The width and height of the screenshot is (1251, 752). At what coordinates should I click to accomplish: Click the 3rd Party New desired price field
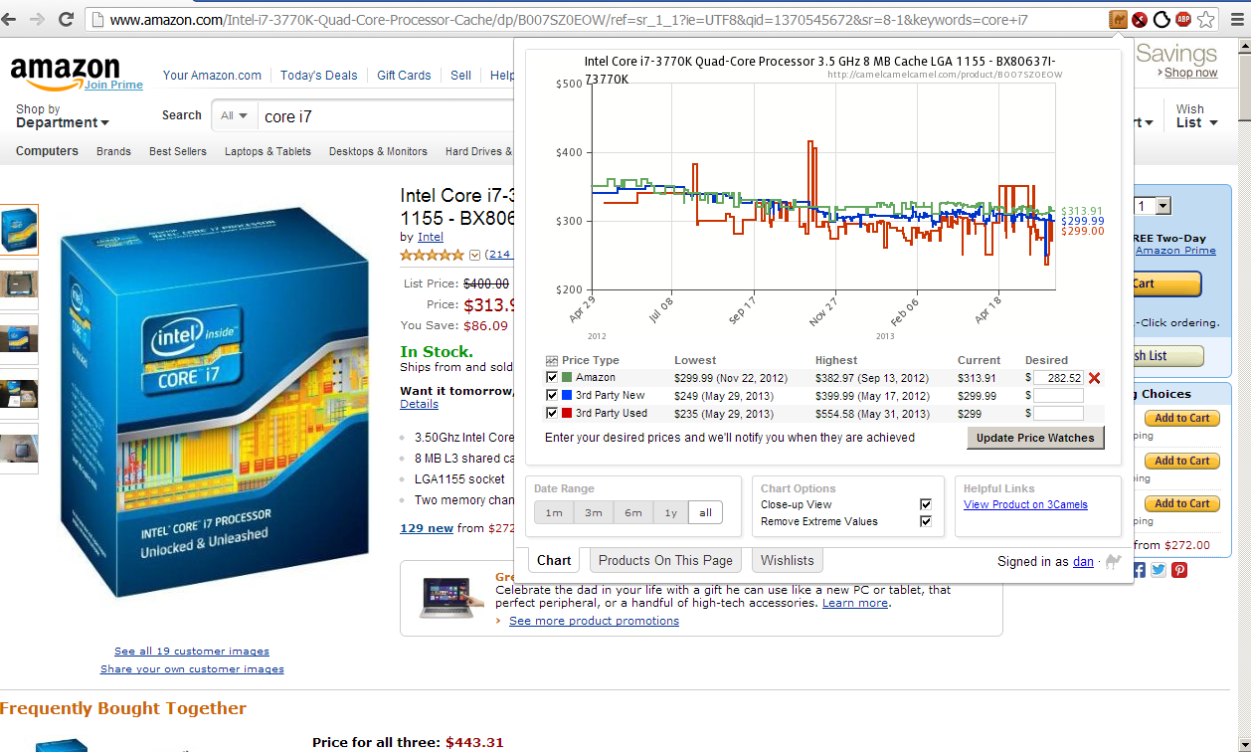point(1058,396)
